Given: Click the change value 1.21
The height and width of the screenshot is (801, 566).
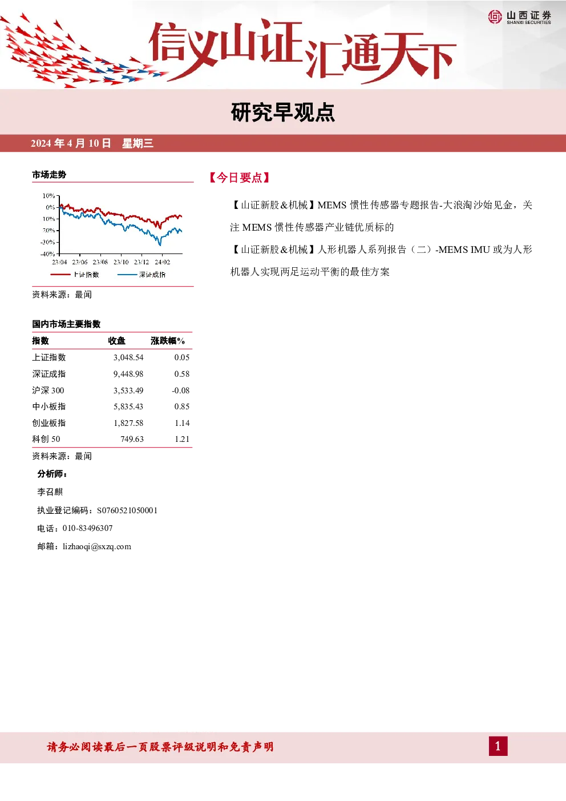Looking at the screenshot, I should click(182, 439).
